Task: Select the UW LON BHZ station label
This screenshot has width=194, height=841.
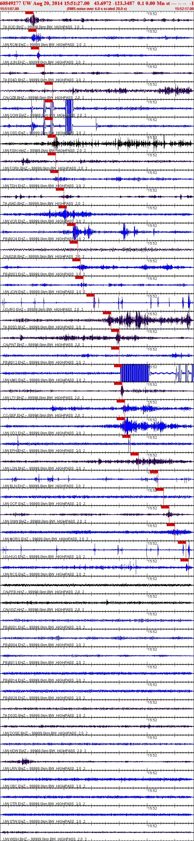Action: pos(44,468)
